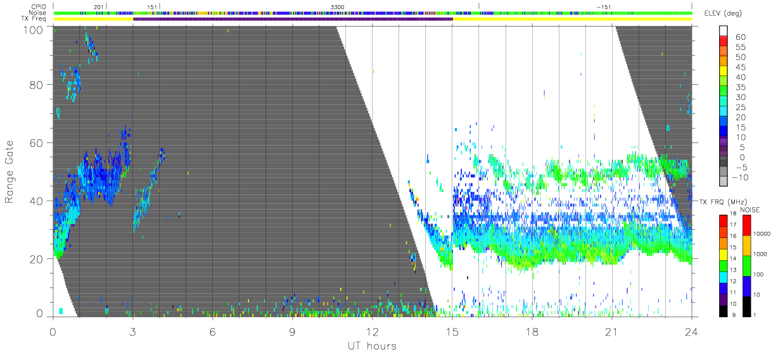Click the red ELEV swatch between 55 and 60

[x=724, y=42]
